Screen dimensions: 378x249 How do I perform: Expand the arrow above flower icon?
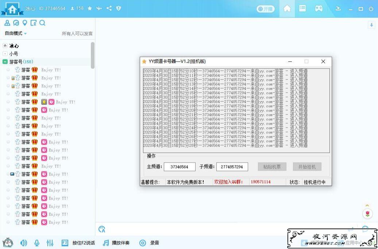[367, 205]
